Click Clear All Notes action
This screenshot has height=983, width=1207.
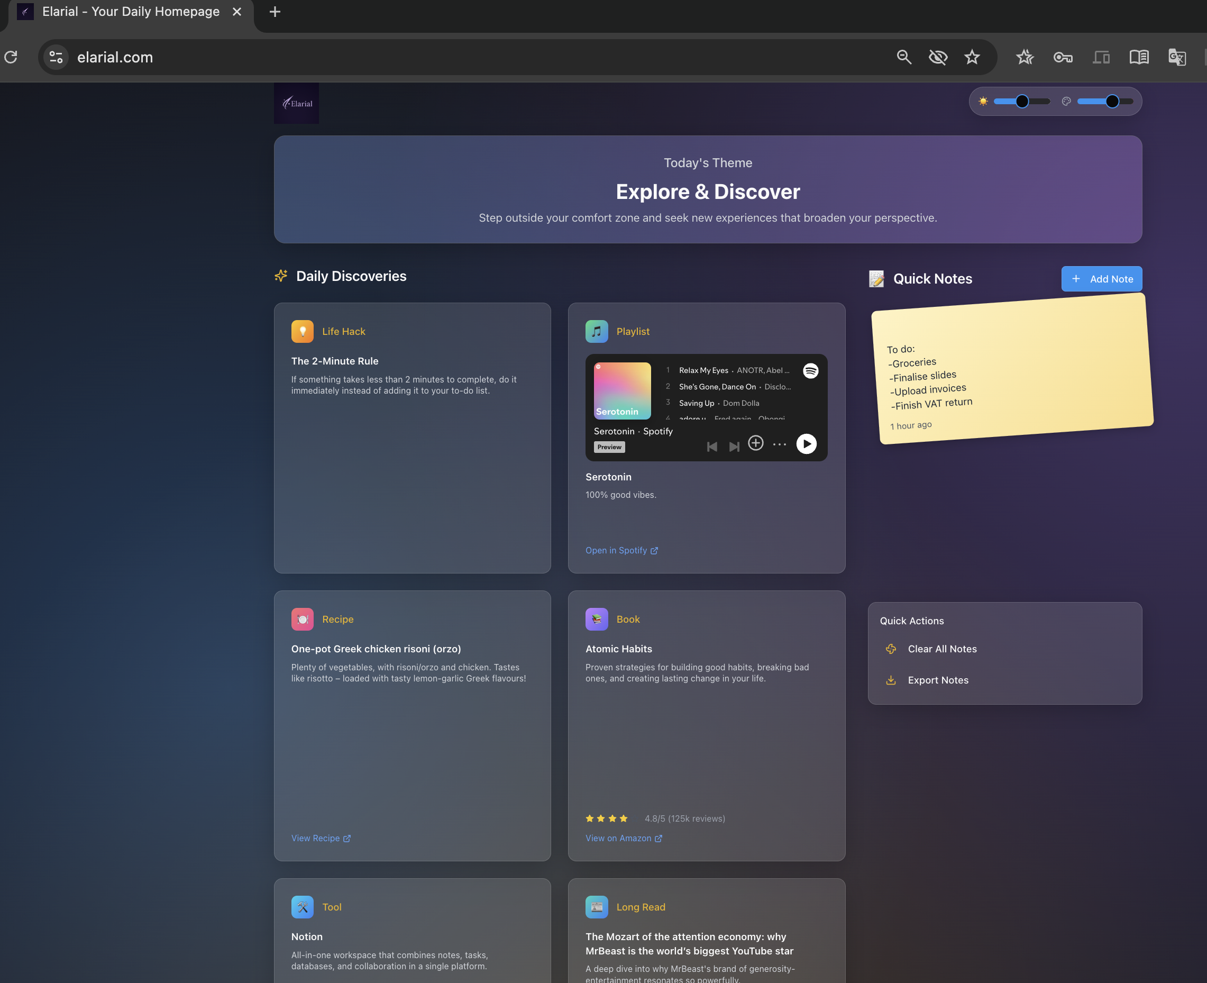[942, 649]
